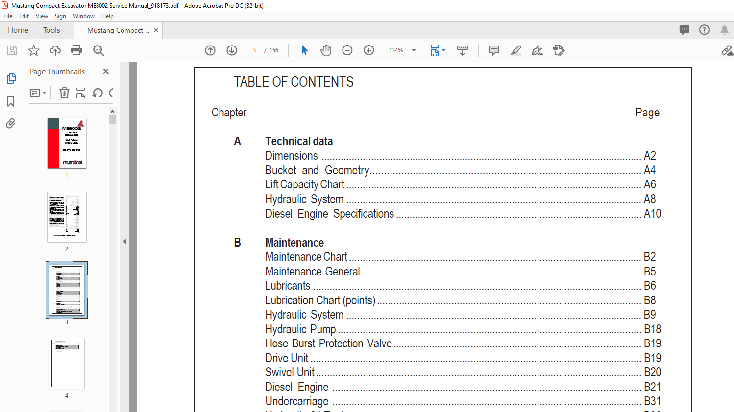
Task: Open the Help menu
Action: coord(107,16)
